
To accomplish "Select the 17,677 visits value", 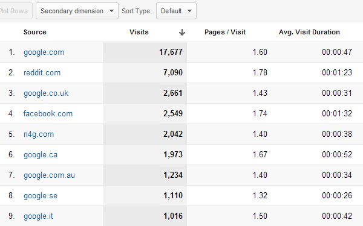I will 171,52.
